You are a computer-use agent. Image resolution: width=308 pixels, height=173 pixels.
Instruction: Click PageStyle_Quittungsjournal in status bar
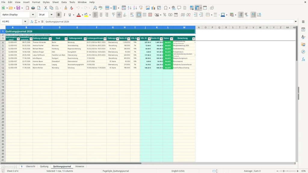coord(116,171)
